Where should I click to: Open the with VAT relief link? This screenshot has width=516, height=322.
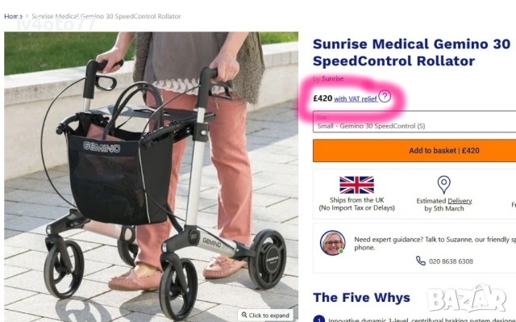356,98
